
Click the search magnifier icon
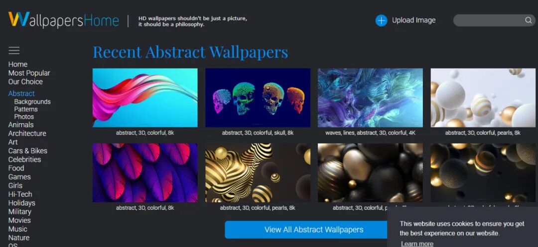point(528,20)
